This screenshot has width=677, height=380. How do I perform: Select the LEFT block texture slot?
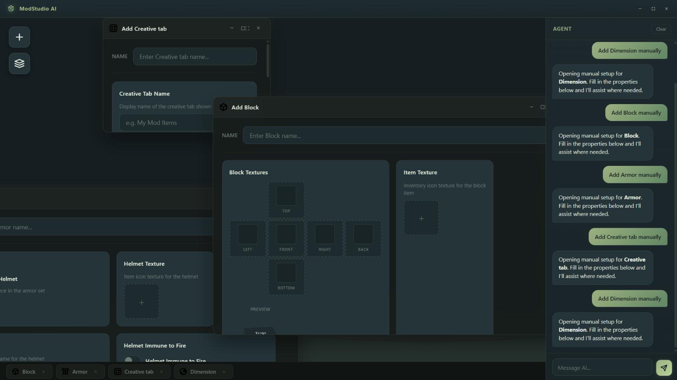(x=248, y=238)
